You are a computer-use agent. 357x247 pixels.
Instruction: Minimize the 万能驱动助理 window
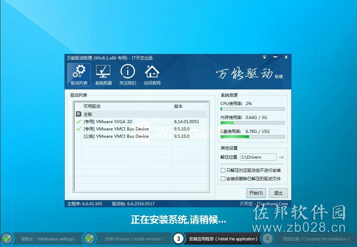tap(275, 57)
